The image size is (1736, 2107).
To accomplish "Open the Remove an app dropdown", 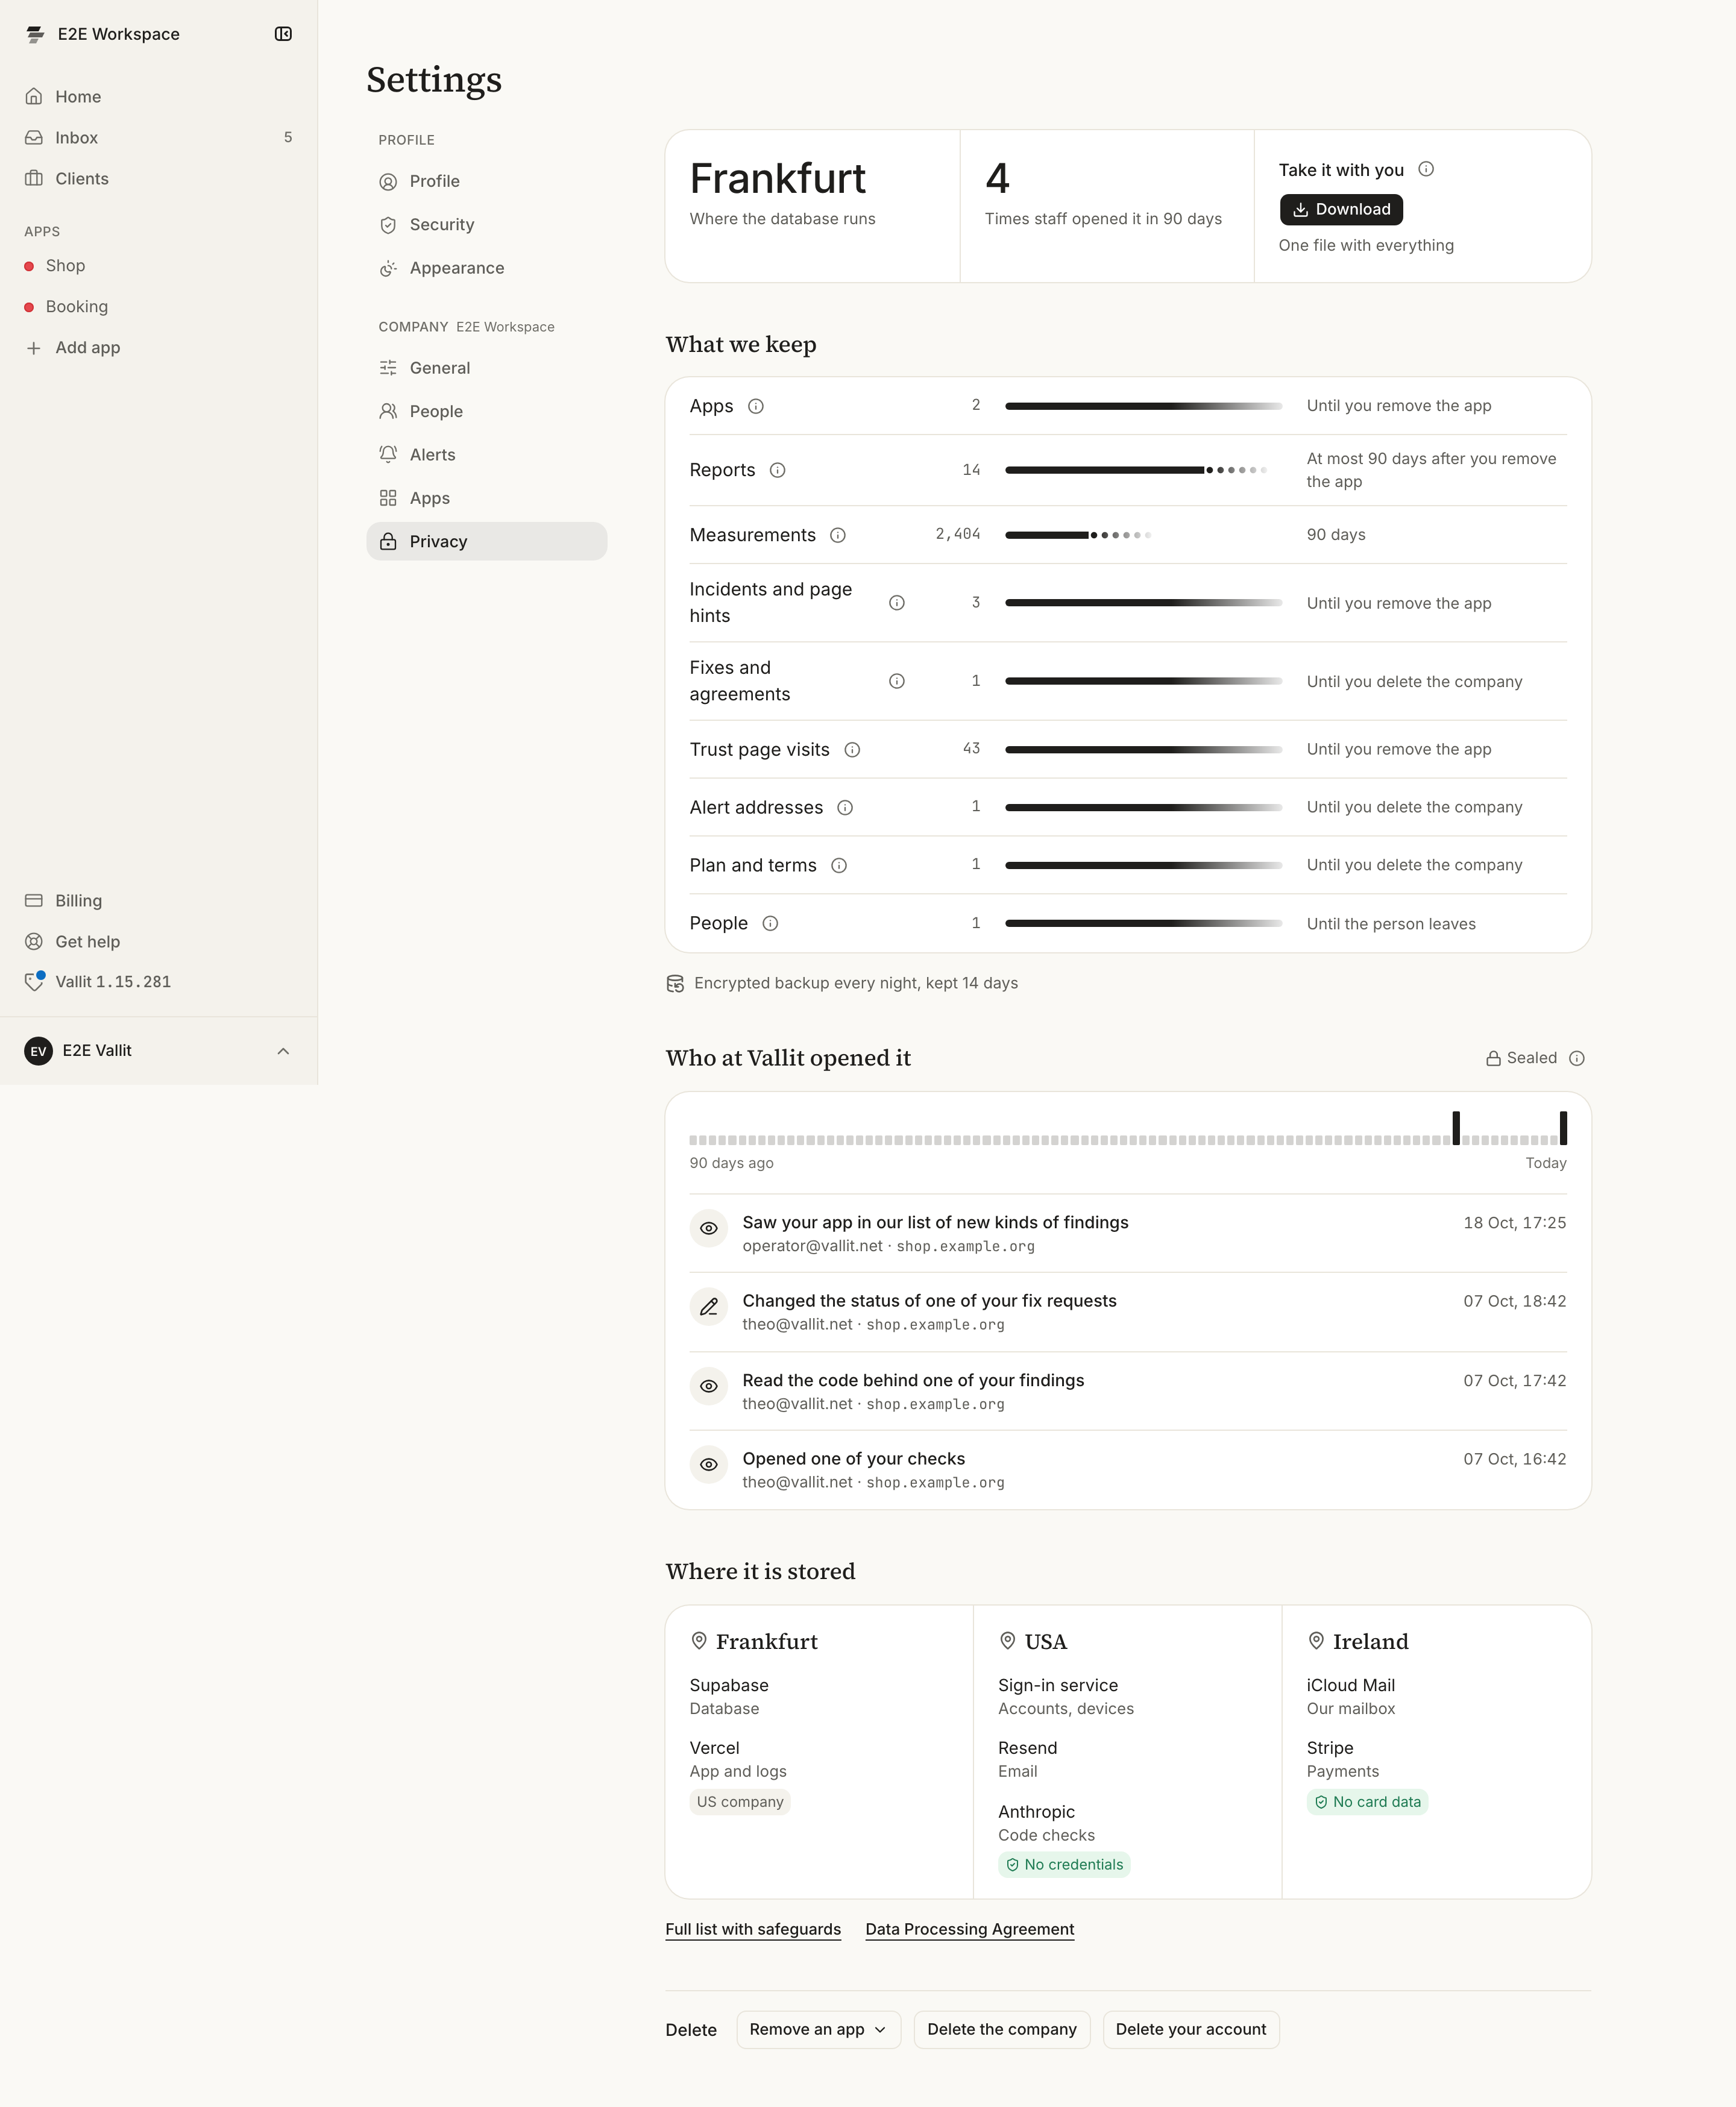I will click(x=818, y=2029).
